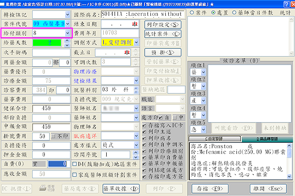Open the 調劑方式 dropdown list

[x=136, y=42]
